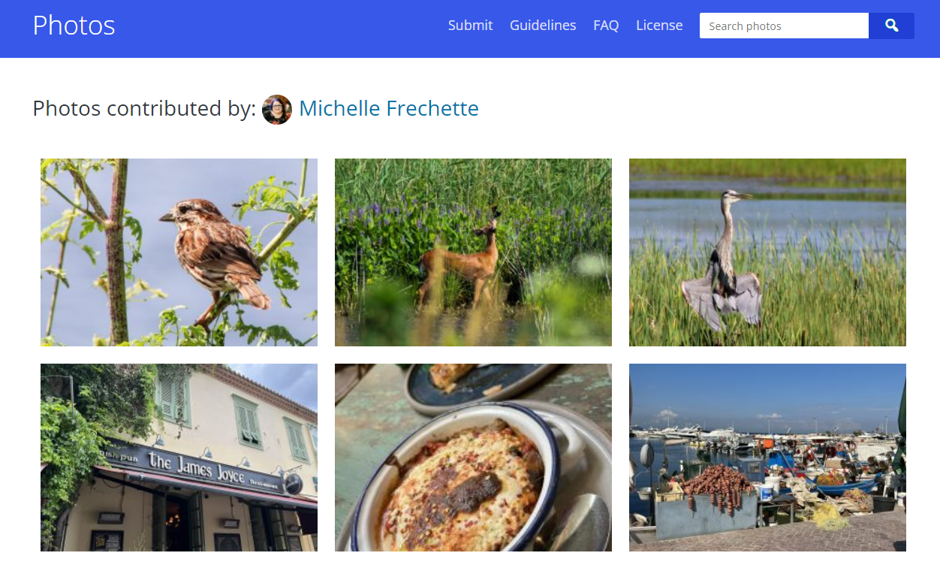
Task: Open the baked dish food photo
Action: (472, 457)
